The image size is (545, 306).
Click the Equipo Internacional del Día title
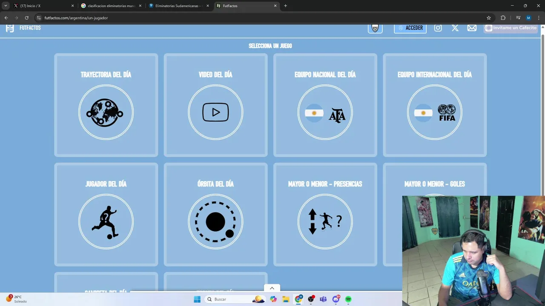(x=434, y=74)
